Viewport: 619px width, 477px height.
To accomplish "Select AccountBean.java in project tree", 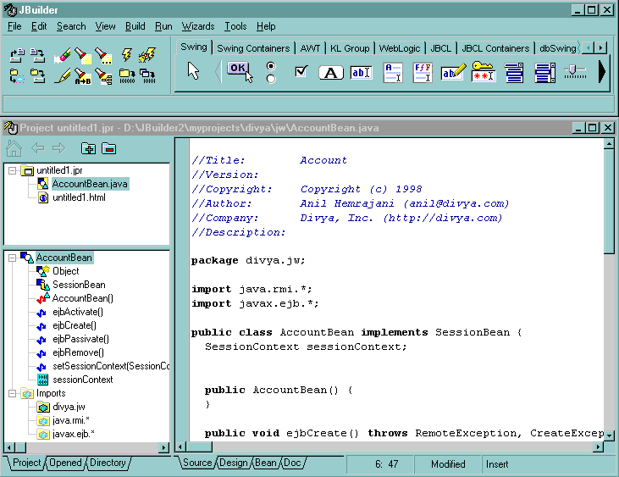I will (90, 184).
